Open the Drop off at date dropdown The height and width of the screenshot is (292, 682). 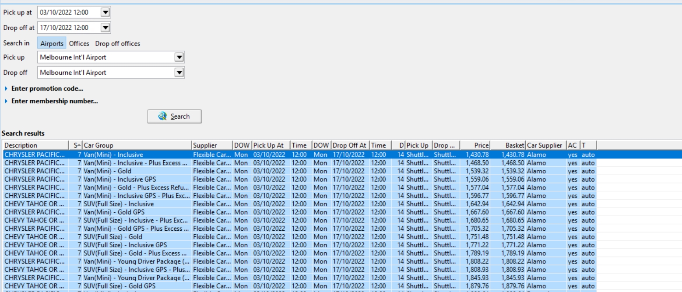point(105,28)
